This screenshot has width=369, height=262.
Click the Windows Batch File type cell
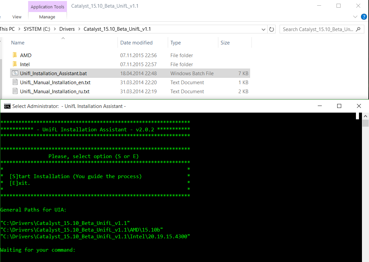point(192,73)
